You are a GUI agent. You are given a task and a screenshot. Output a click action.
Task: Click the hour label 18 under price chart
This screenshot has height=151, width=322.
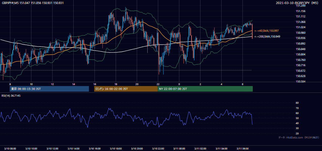tap(116, 84)
